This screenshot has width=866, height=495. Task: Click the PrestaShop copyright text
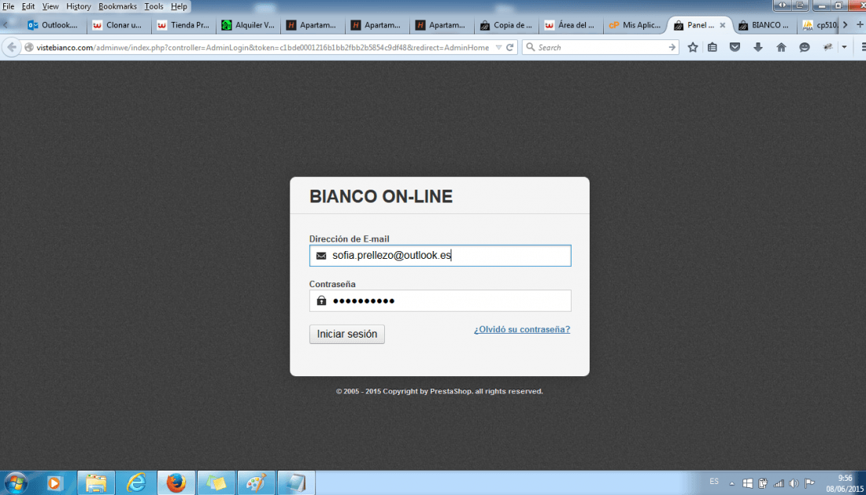[x=439, y=391]
